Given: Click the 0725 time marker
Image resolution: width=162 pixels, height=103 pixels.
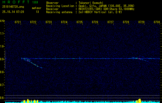Looking at the screenshot, I should click(80, 22).
